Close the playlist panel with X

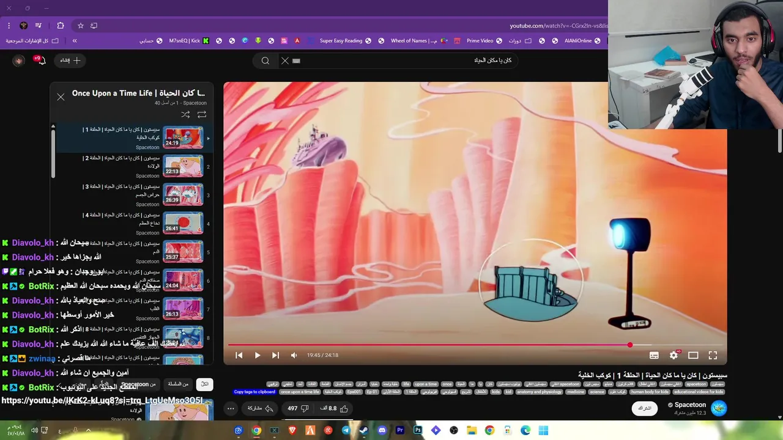pyautogui.click(x=61, y=97)
